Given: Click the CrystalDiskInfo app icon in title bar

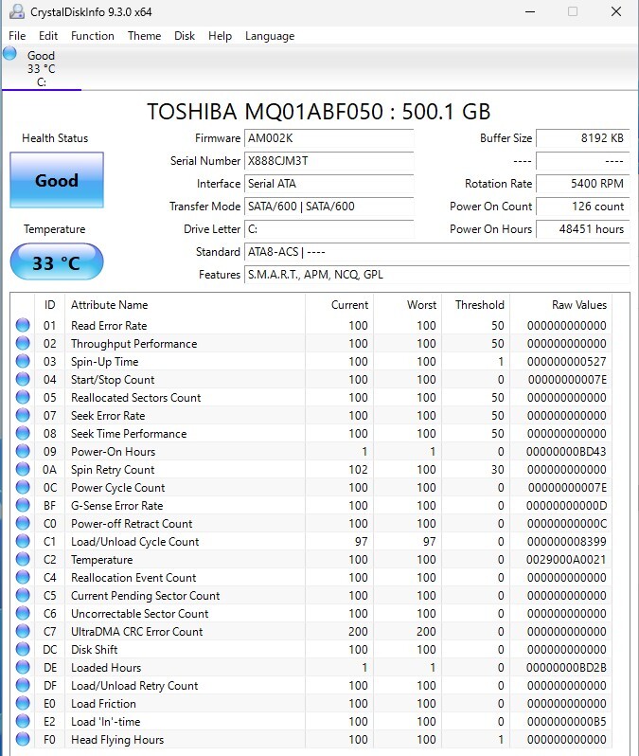Looking at the screenshot, I should pyautogui.click(x=16, y=11).
